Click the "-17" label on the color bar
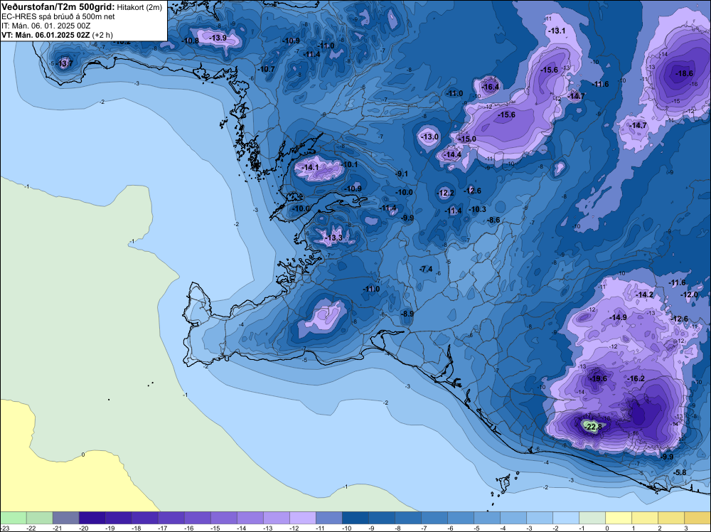This screenshot has width=711, height=532. pyautogui.click(x=163, y=528)
